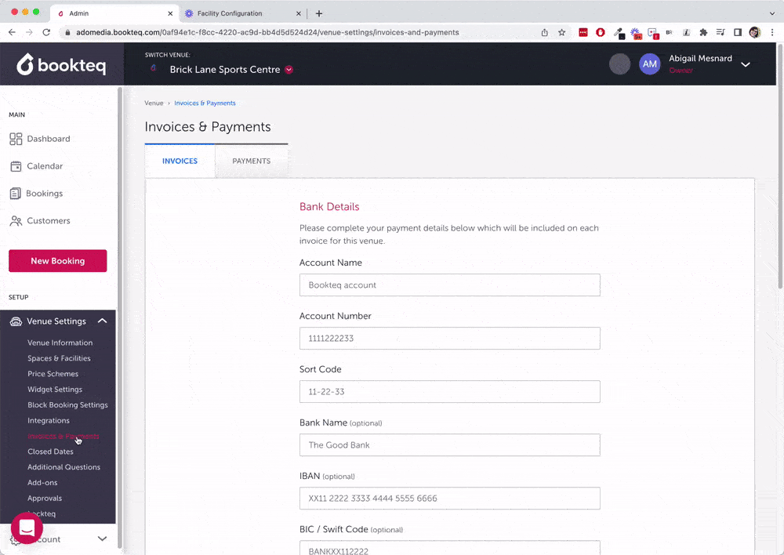Click the AM user avatar
784x555 pixels.
pos(649,64)
